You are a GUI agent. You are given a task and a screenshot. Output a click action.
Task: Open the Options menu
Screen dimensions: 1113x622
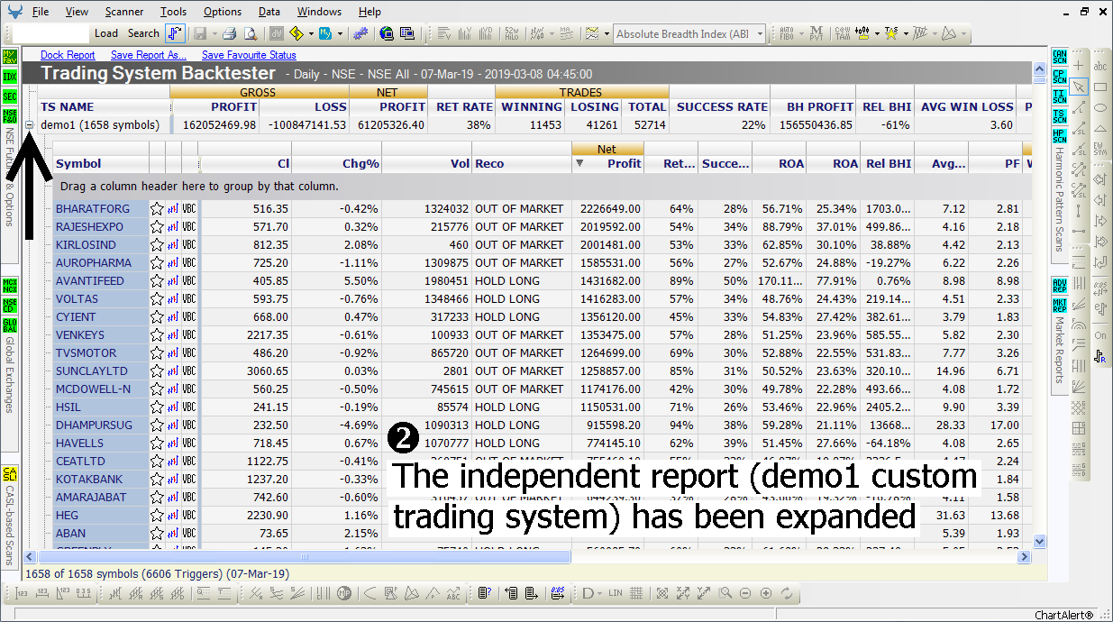coord(223,12)
